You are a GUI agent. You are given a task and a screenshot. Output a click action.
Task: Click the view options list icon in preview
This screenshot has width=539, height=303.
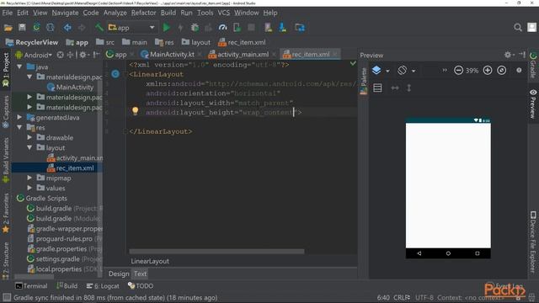click(x=377, y=88)
